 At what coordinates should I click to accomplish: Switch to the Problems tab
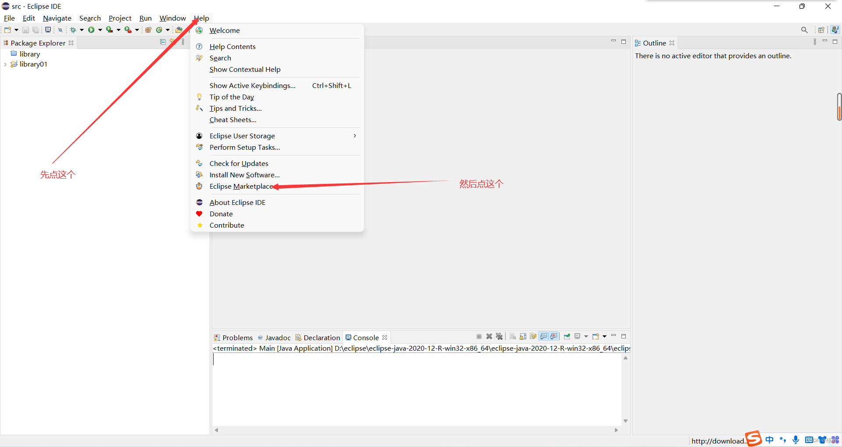[x=233, y=338]
